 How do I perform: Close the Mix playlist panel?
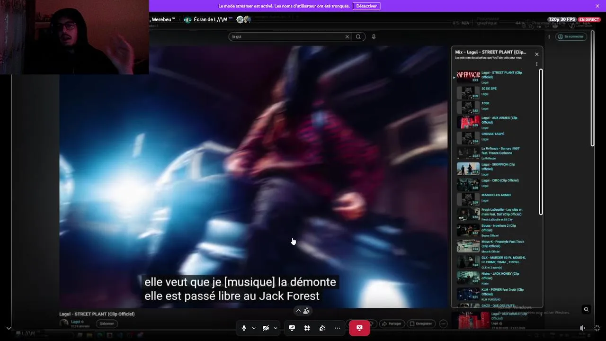click(x=536, y=54)
